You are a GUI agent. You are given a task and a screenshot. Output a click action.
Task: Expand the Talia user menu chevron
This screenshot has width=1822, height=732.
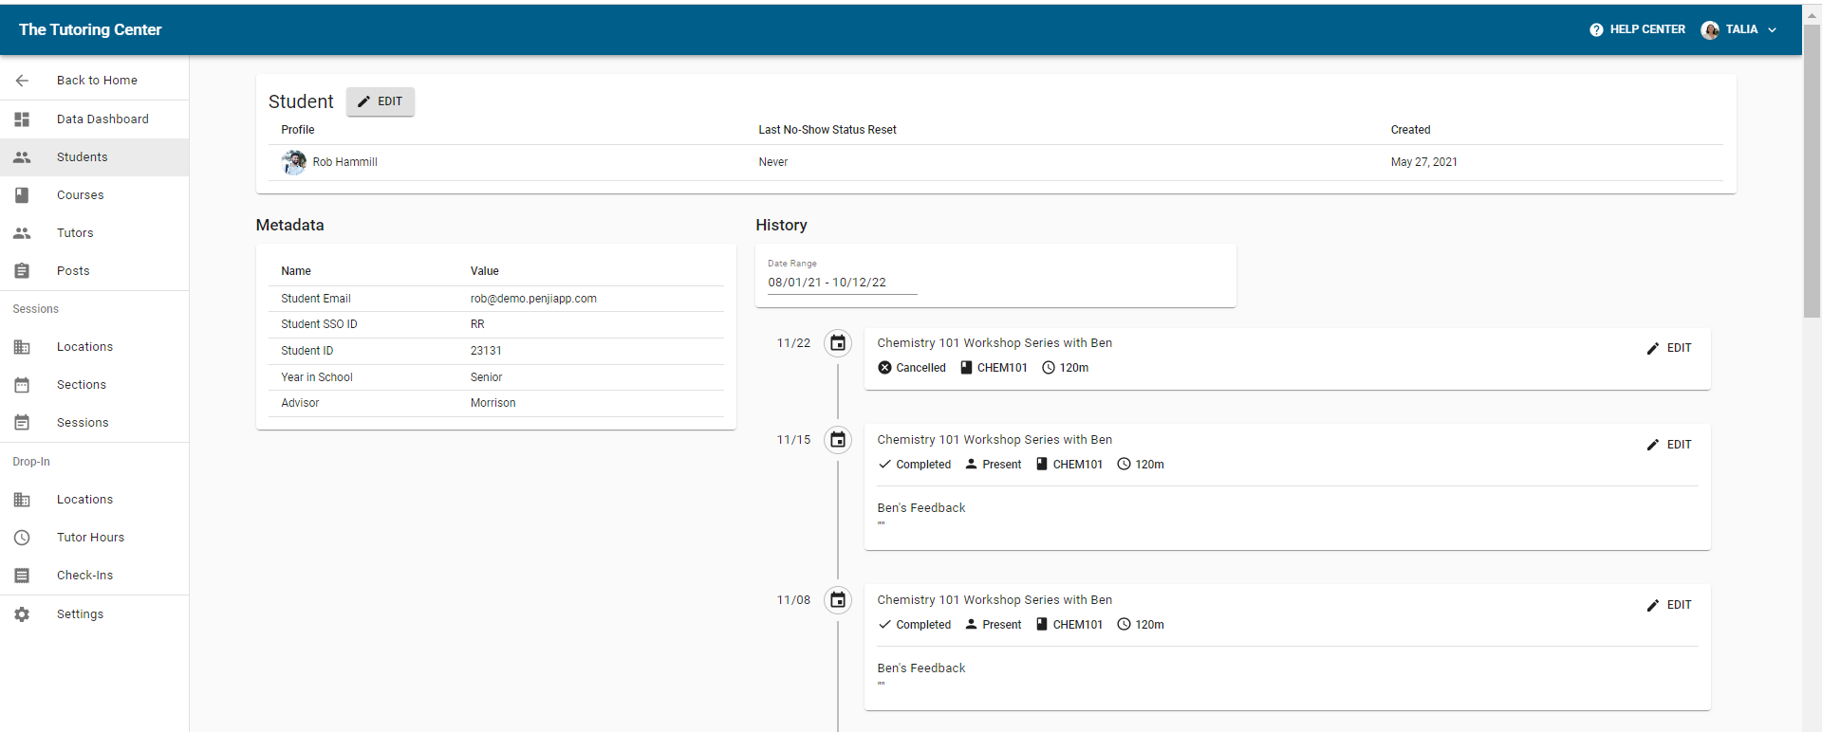click(x=1772, y=29)
